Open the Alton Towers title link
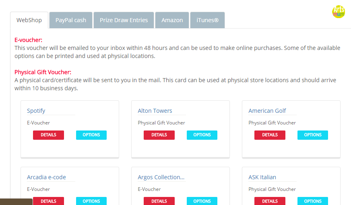 click(155, 111)
